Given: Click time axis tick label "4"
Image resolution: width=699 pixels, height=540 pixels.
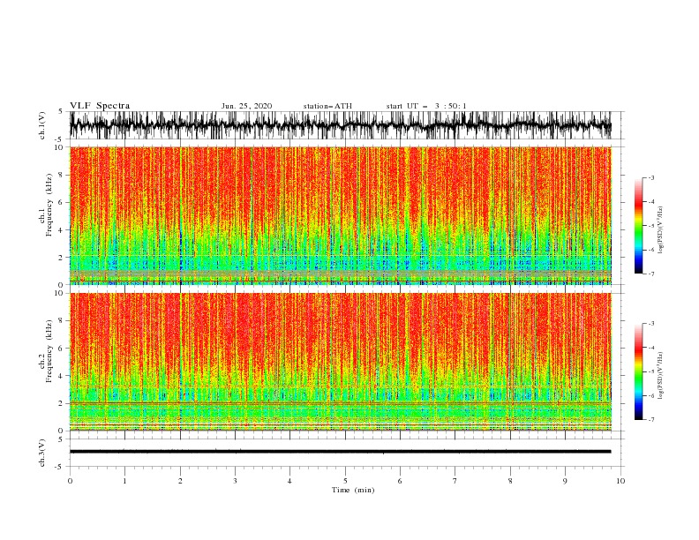Looking at the screenshot, I should tap(289, 481).
